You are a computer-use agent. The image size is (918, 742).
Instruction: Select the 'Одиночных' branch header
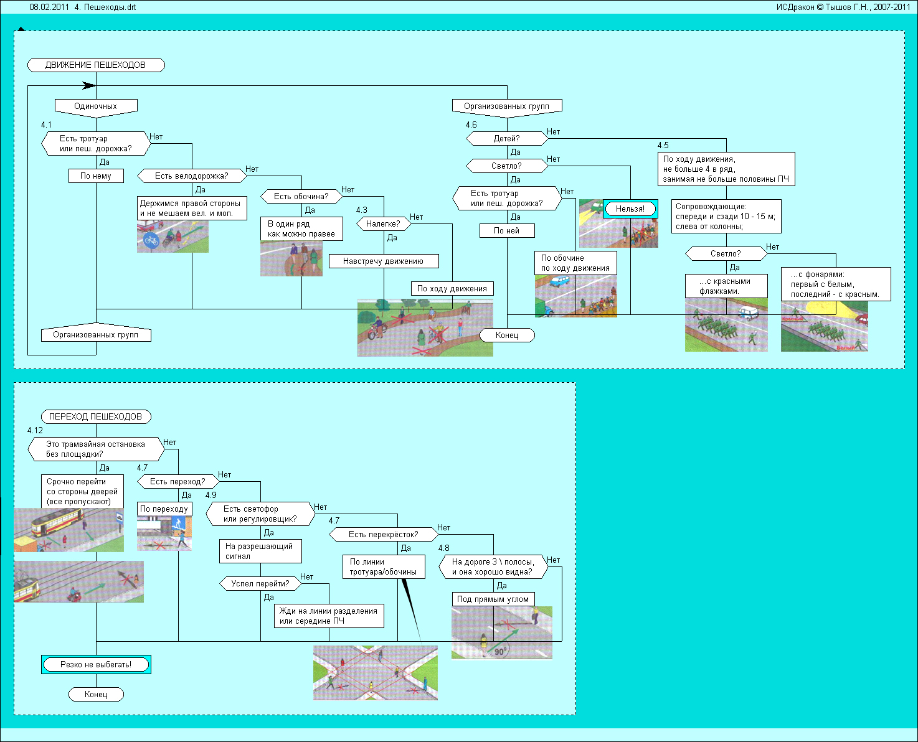(x=96, y=106)
